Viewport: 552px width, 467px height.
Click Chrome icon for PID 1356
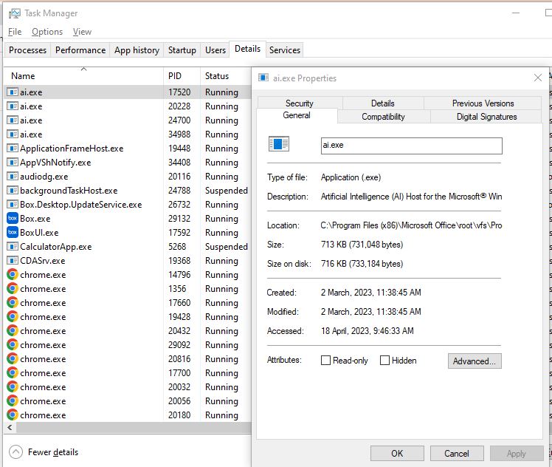(x=13, y=289)
